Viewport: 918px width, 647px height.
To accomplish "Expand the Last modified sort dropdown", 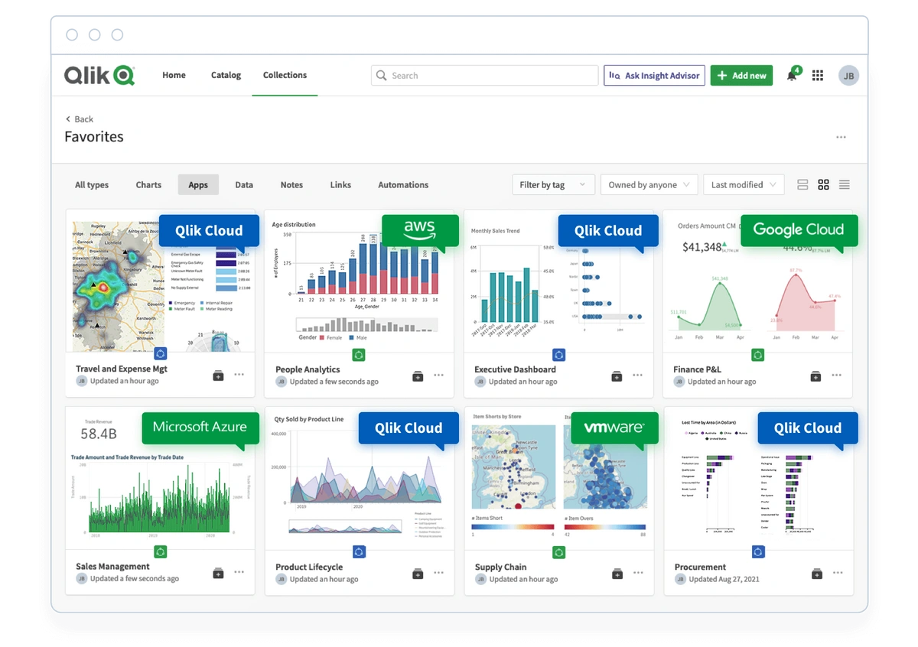I will coord(744,185).
